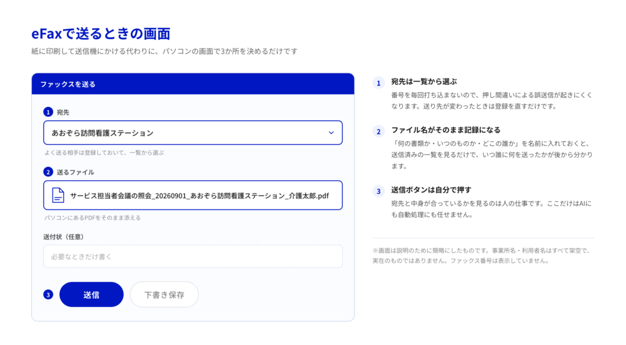
Task: Click the footnote beginning ※画面は説明のために
Action: [x=482, y=256]
